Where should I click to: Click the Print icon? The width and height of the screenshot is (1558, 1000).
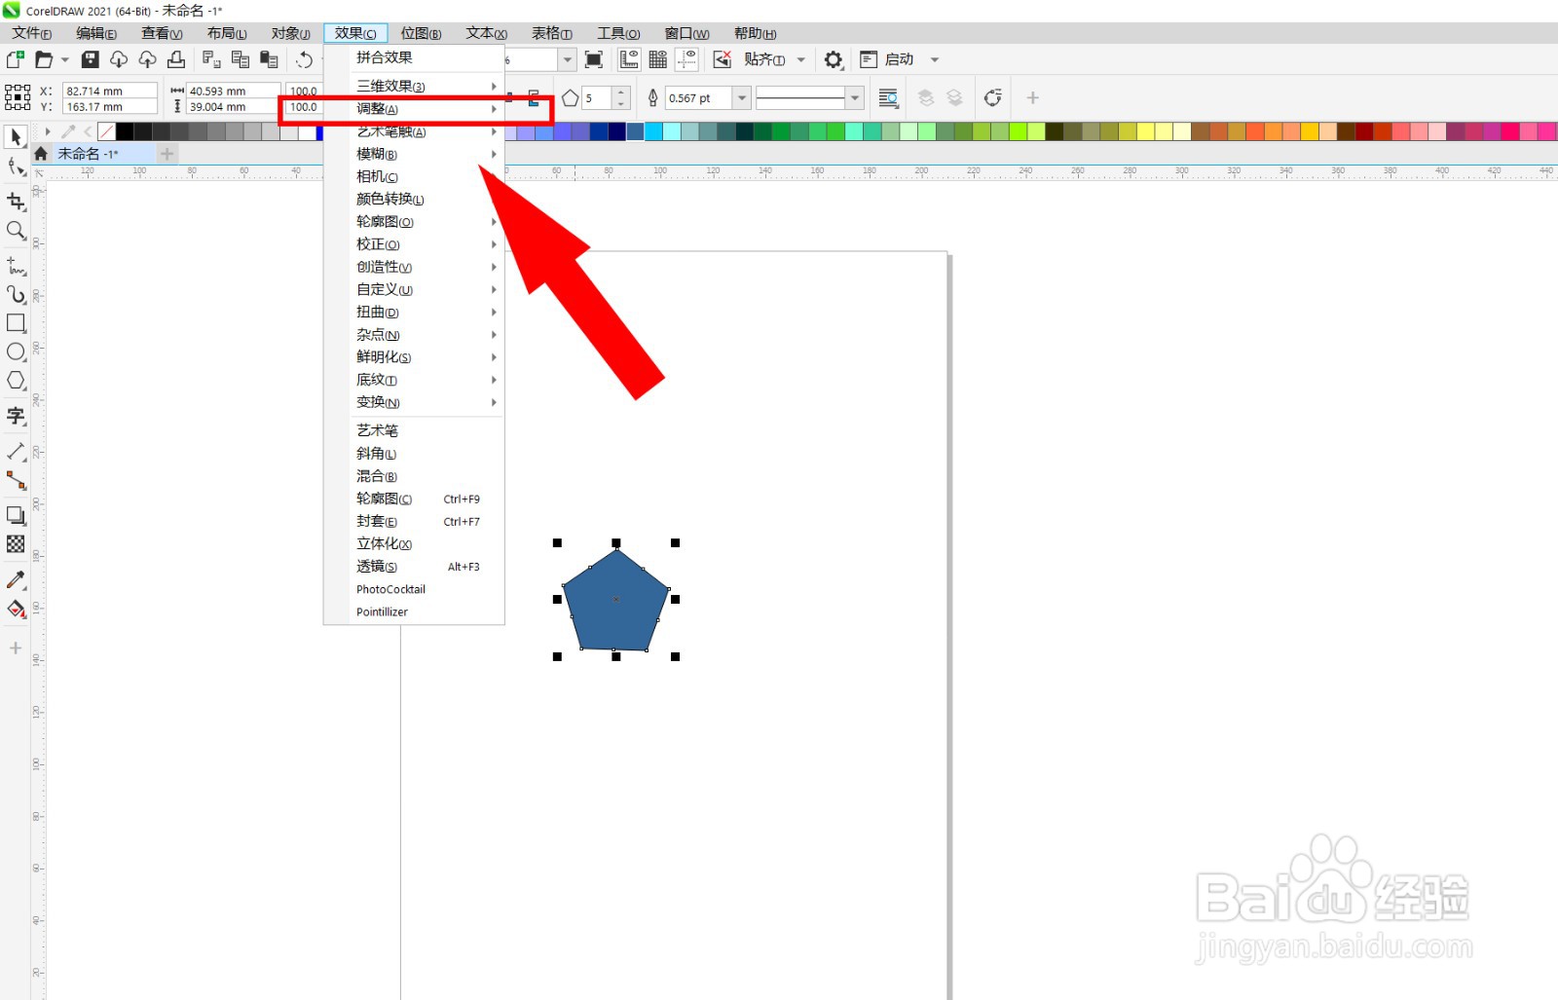175,59
